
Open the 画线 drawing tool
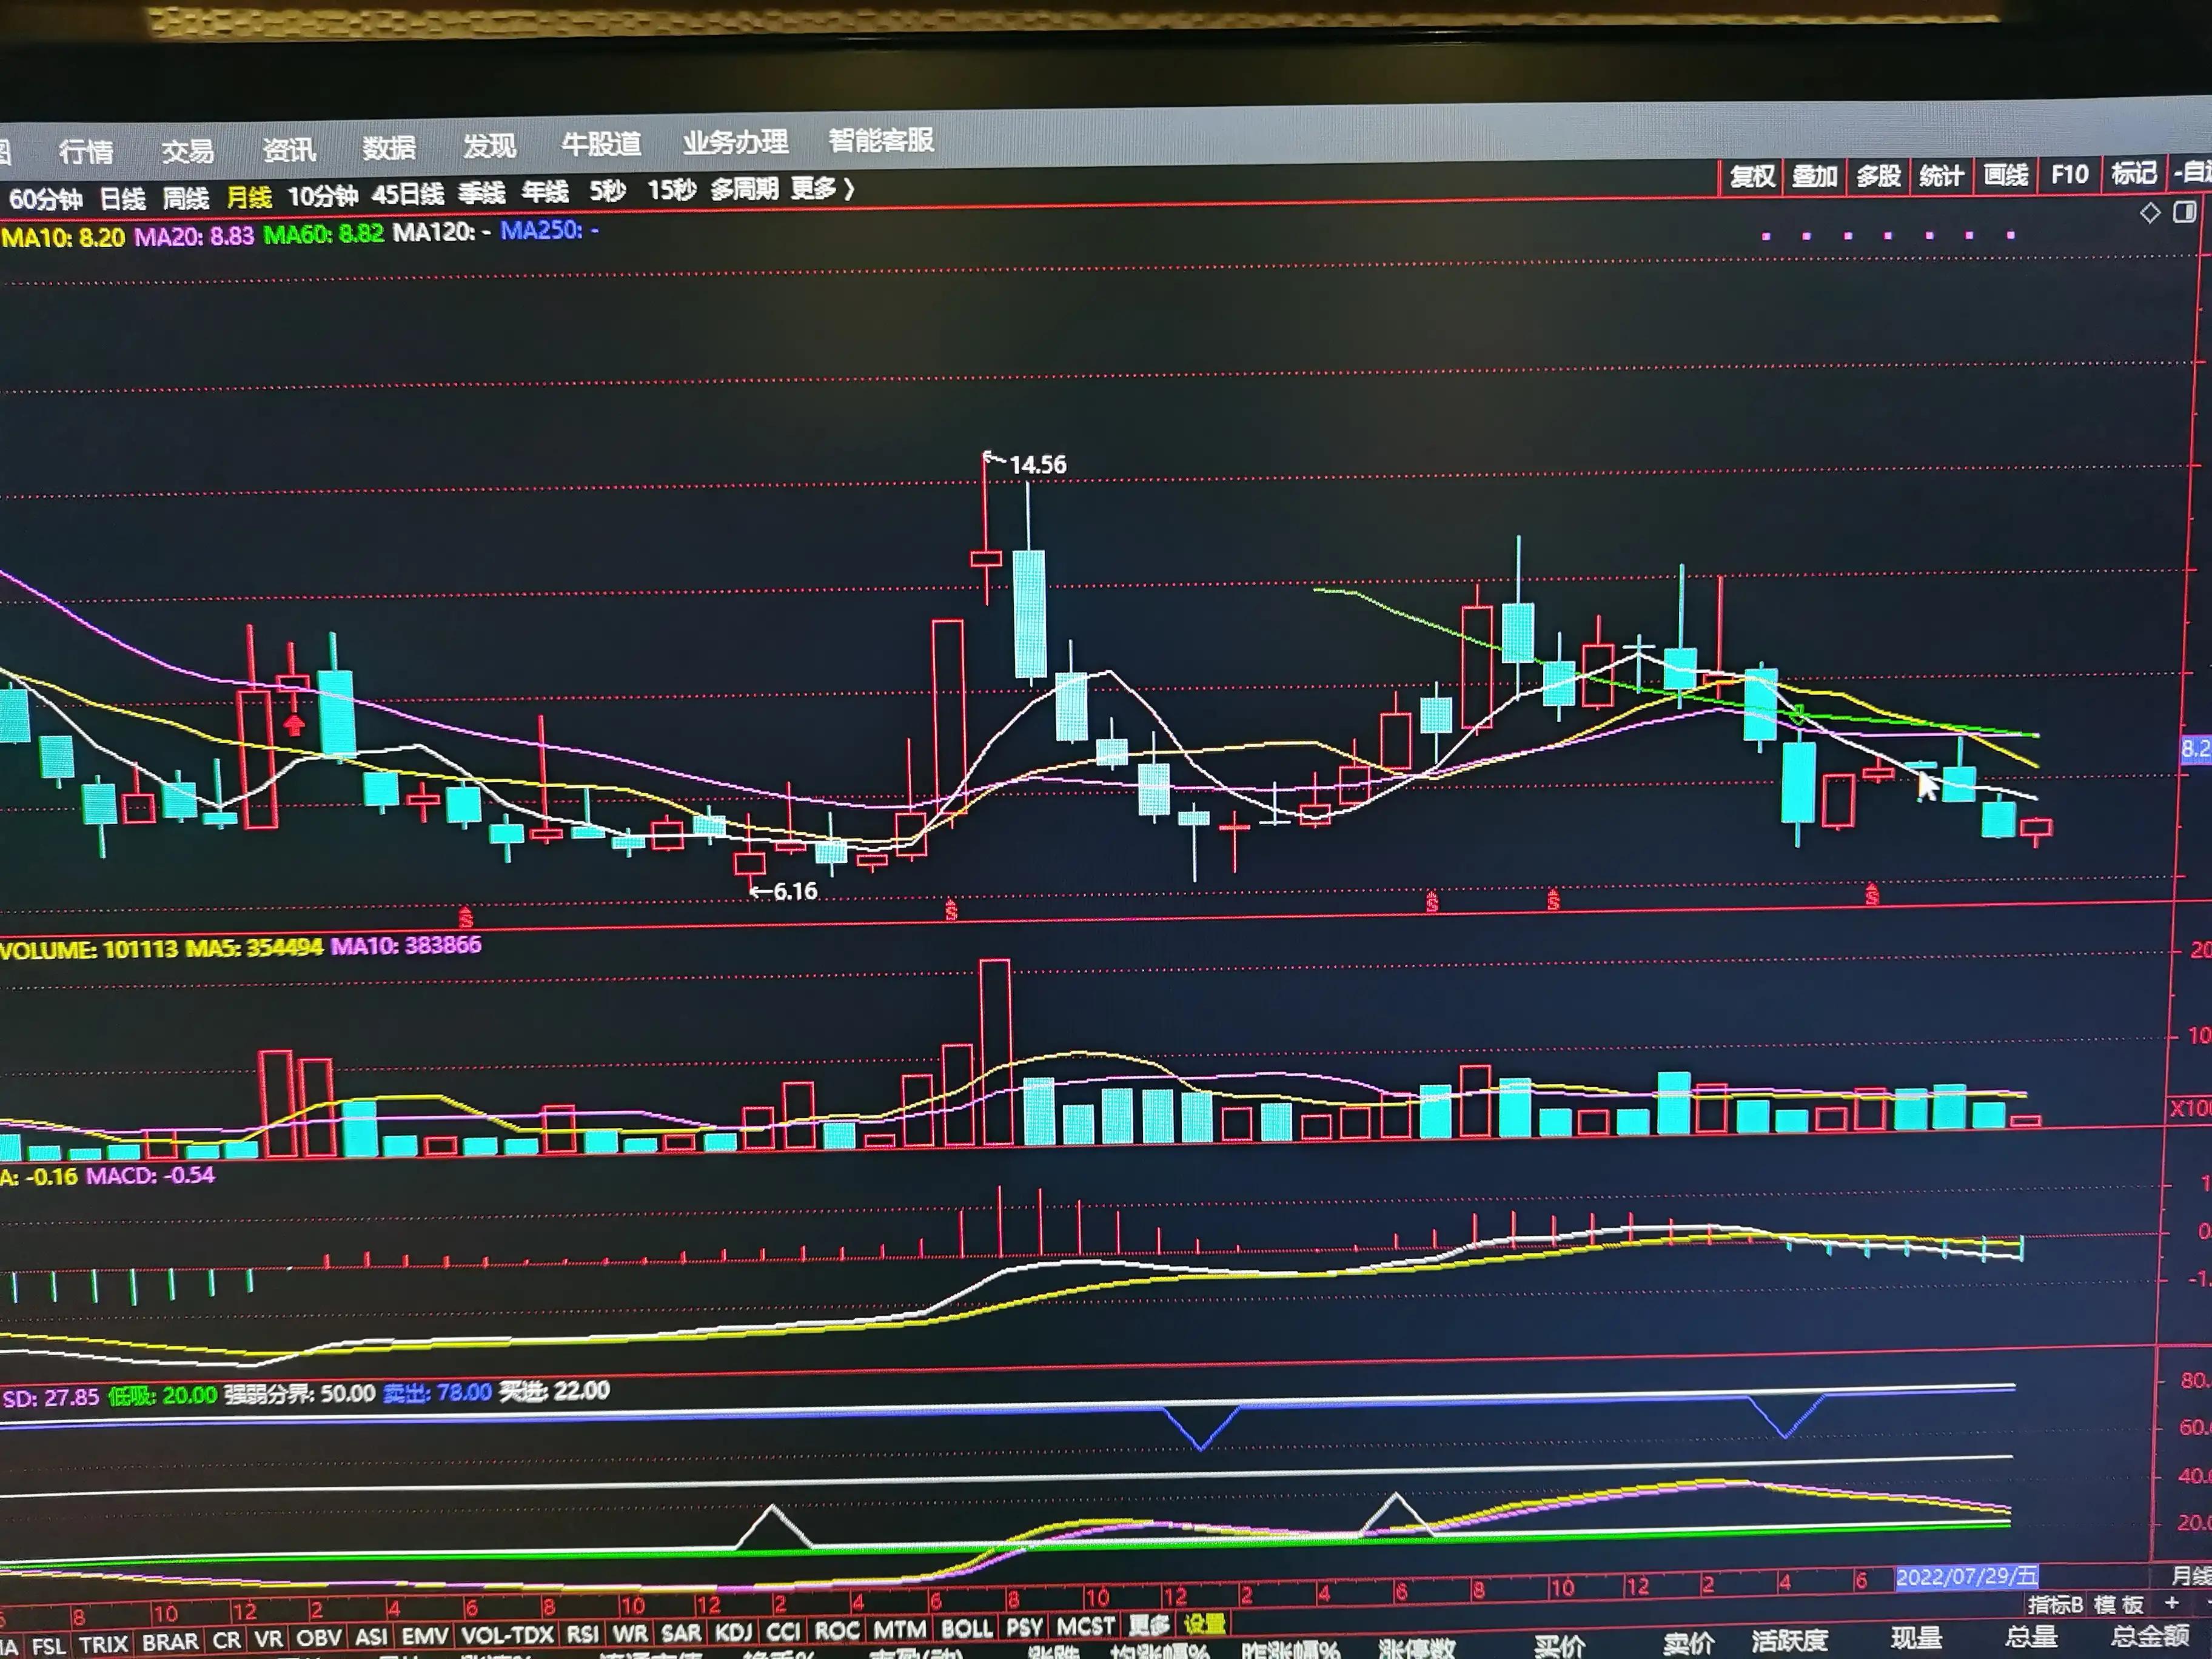tap(2005, 176)
